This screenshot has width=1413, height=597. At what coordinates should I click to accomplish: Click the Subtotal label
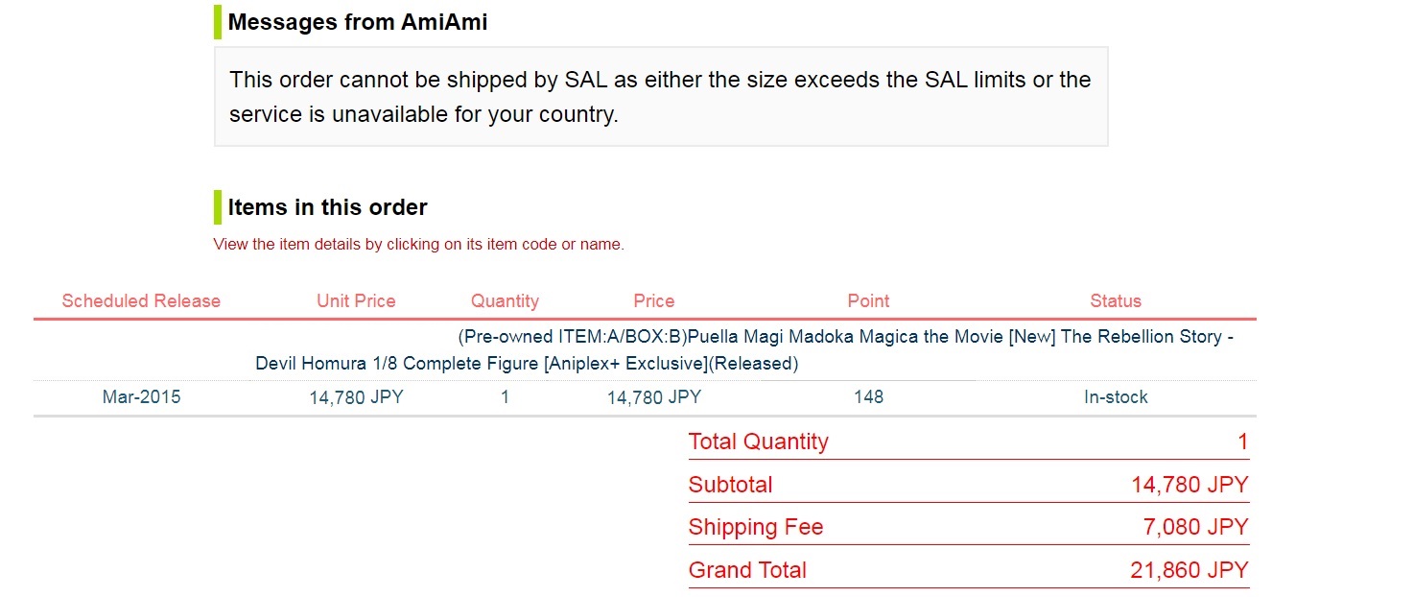(x=730, y=485)
